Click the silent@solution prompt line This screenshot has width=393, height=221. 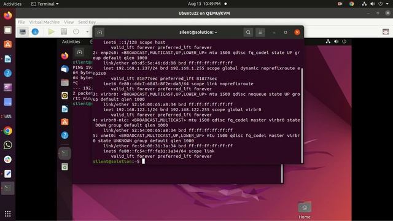click(119, 161)
